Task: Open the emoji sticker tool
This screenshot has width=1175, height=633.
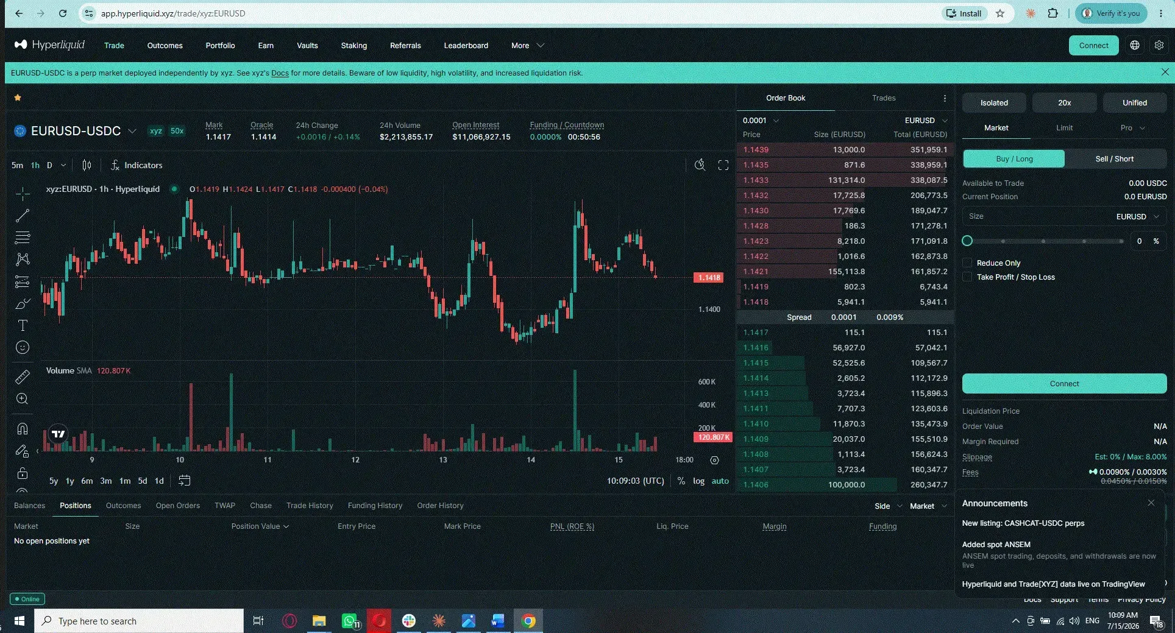Action: [x=23, y=347]
